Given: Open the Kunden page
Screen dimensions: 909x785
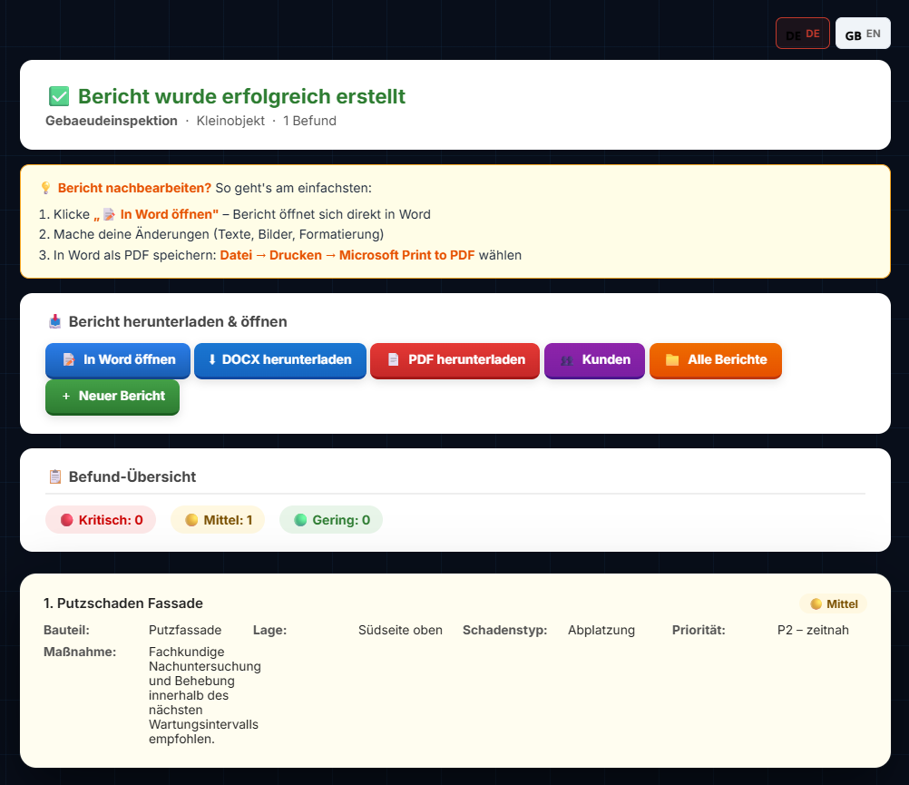Looking at the screenshot, I should 594,359.
